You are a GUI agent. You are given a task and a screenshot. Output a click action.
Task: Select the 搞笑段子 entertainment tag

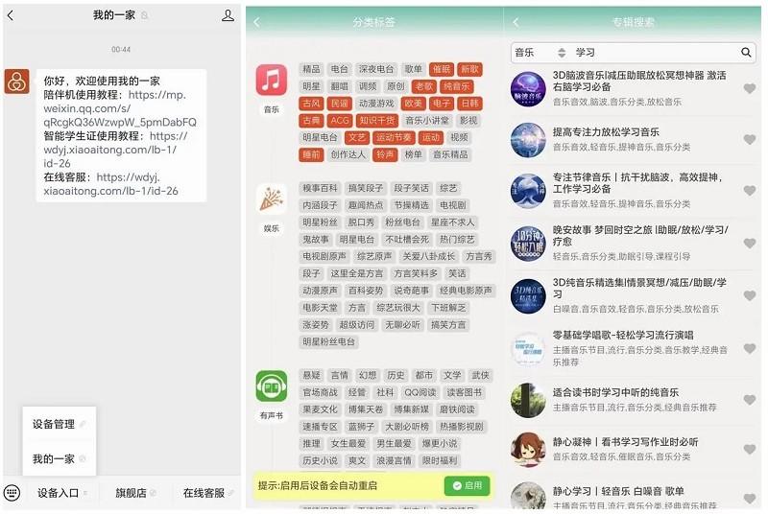point(366,188)
